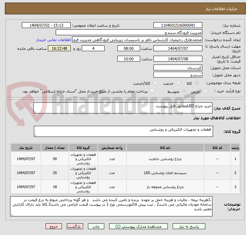This screenshot has height=235, width=246.
Task: Click item name سیستم المان روشنایی LED
Action: [165, 173]
